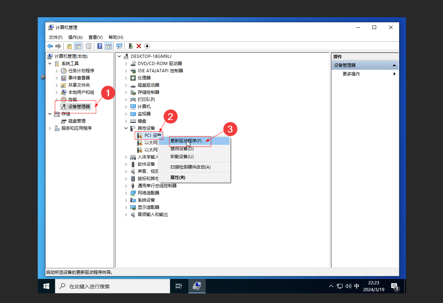Click the up-one-level folder toolbar icon

pos(69,46)
